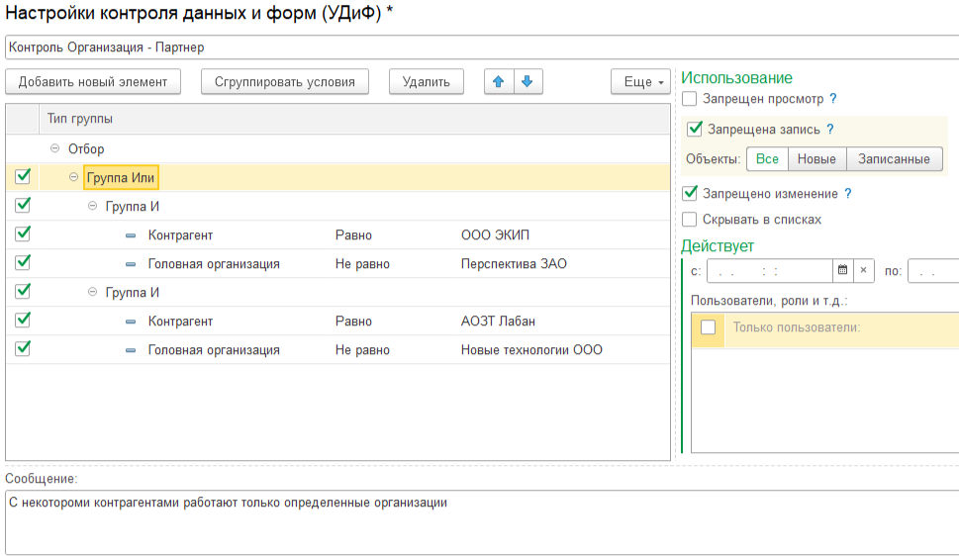Viewport: 959px width, 557px height.
Task: Open the Еще dropdown menu
Action: (x=640, y=82)
